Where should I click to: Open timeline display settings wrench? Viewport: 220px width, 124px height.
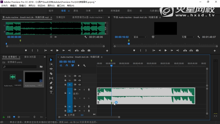tap(84, 65)
